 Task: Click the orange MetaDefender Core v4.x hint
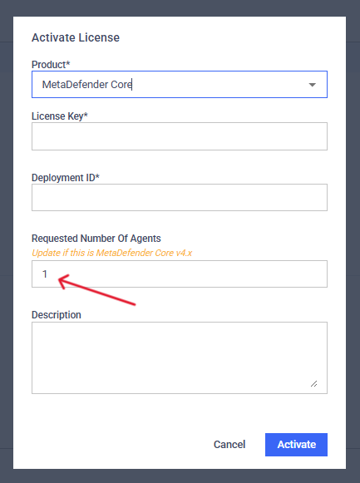coord(112,253)
